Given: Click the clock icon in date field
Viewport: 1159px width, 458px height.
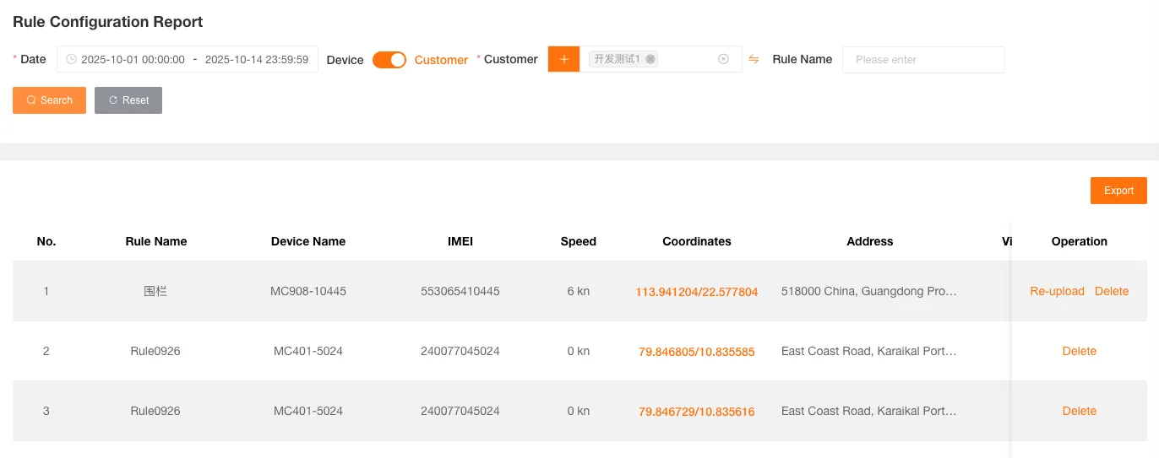Looking at the screenshot, I should pyautogui.click(x=71, y=60).
